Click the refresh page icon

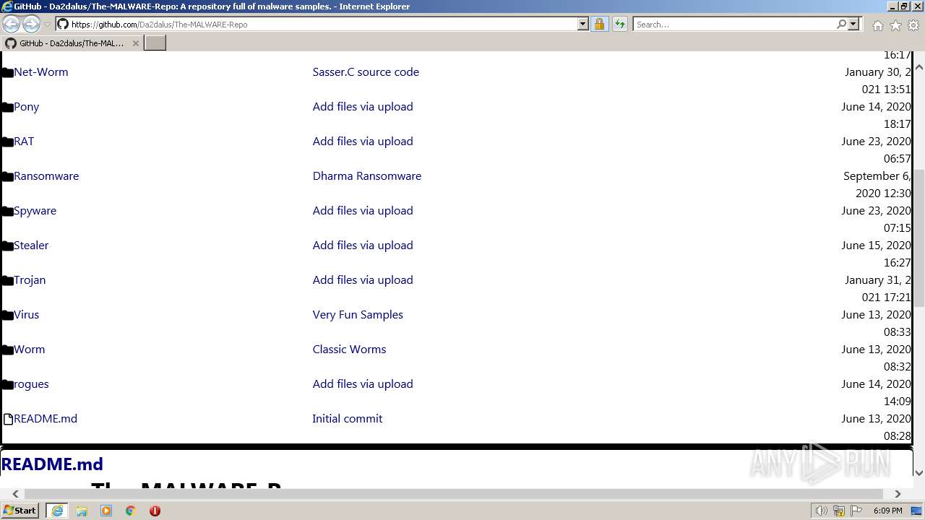click(620, 24)
